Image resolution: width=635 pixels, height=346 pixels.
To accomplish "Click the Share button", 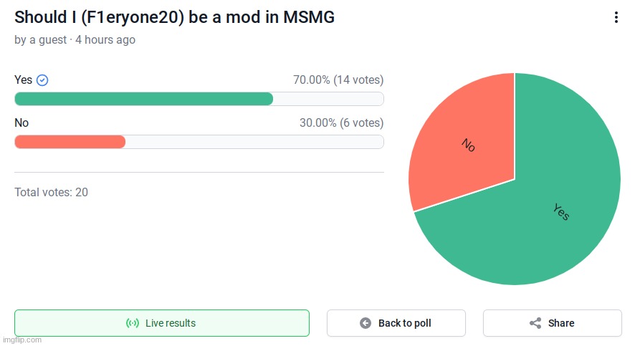I will [x=553, y=323].
